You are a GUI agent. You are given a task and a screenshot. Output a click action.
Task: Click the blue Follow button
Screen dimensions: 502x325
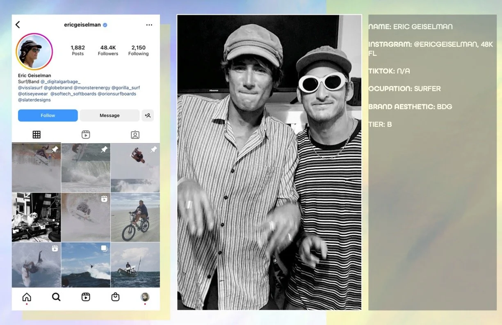(x=48, y=115)
